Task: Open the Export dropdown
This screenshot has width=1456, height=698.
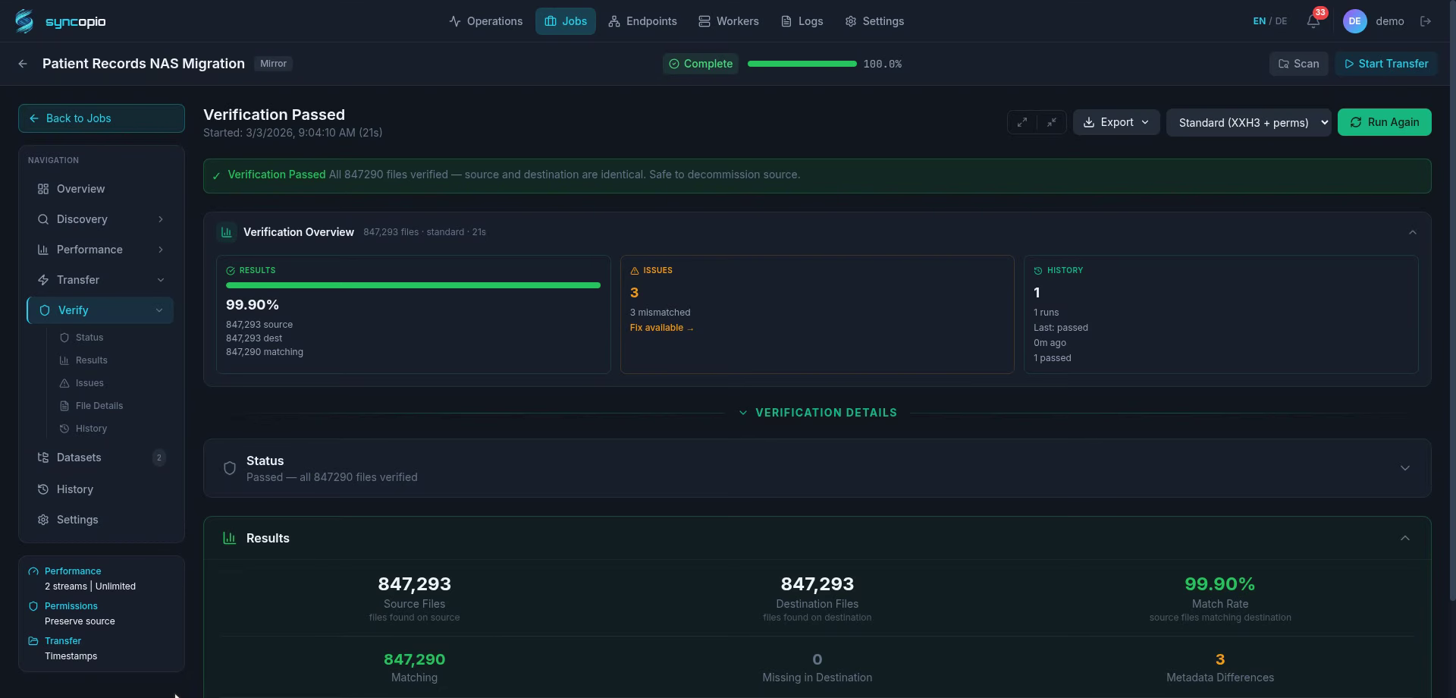Action: point(1116,122)
